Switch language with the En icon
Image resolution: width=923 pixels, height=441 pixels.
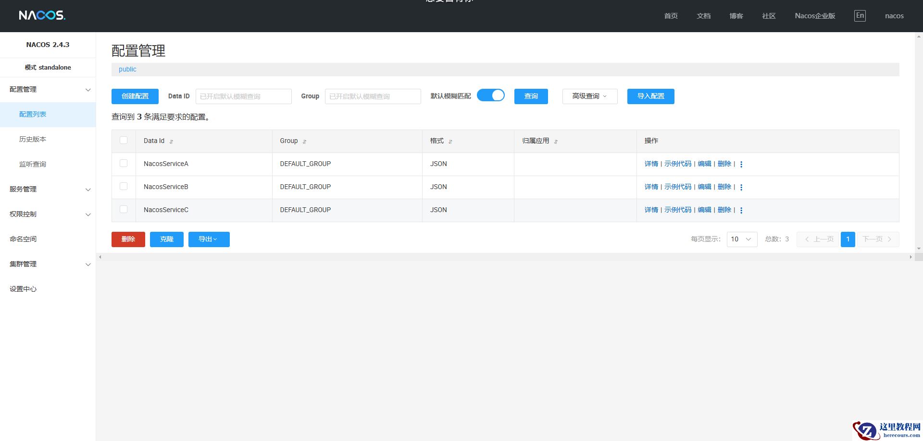point(860,15)
